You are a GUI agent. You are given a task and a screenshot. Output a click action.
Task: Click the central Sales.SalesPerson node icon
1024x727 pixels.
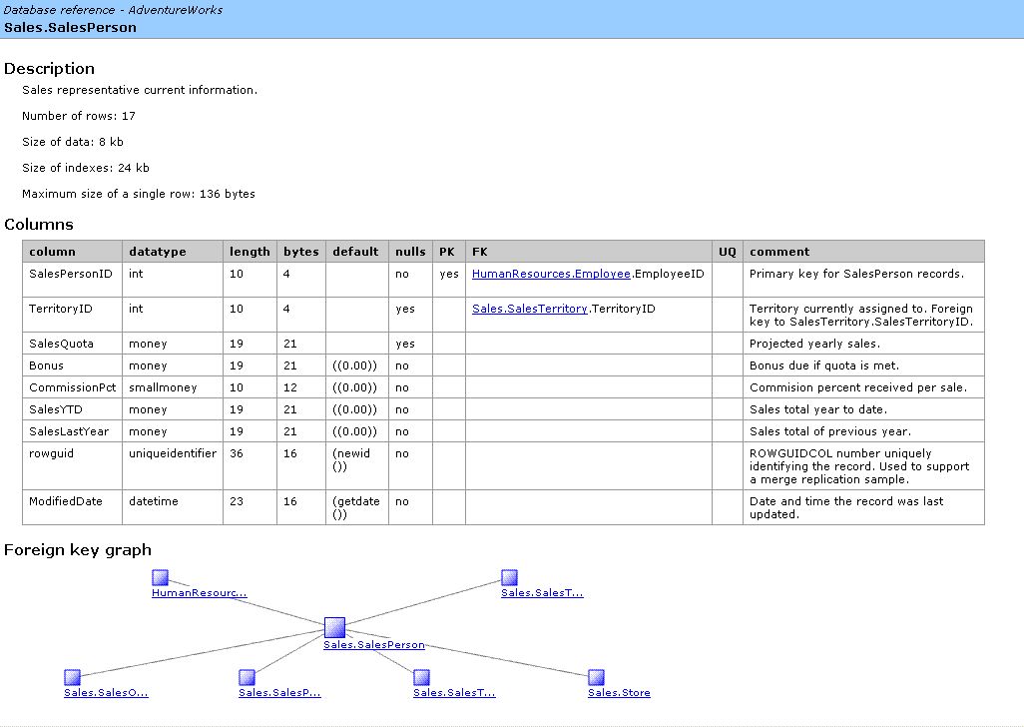pos(334,627)
